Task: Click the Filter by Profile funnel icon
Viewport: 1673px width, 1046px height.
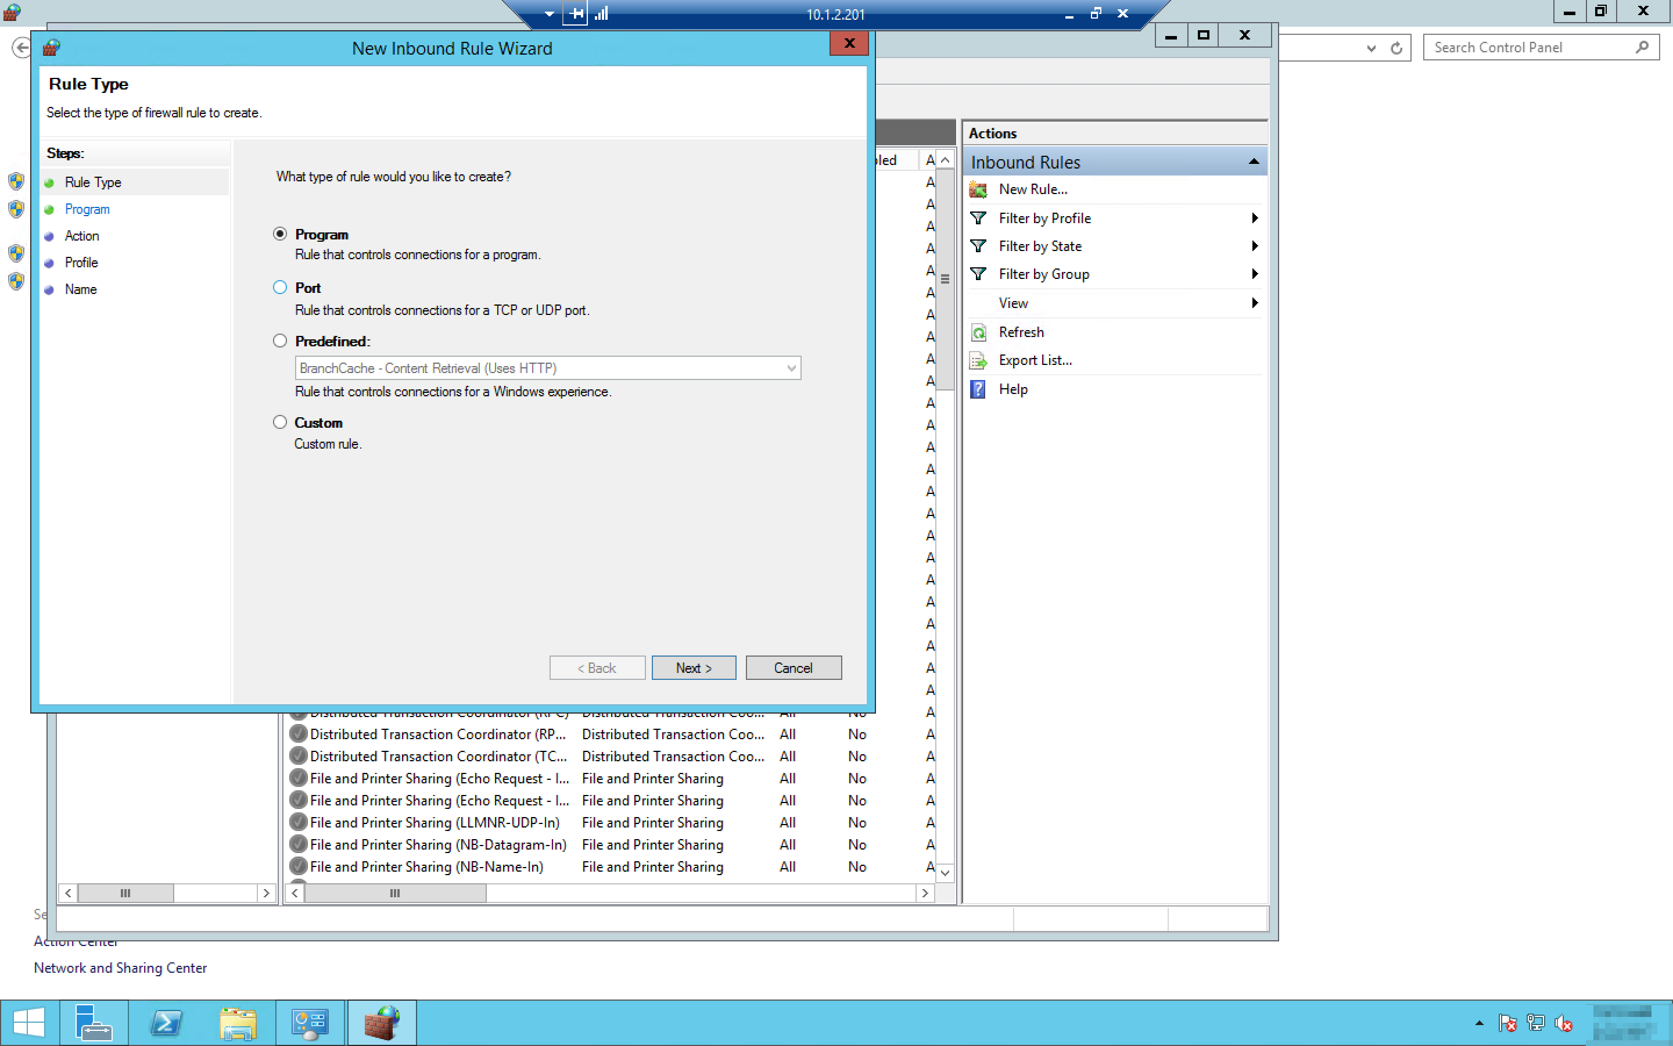Action: pyautogui.click(x=978, y=218)
